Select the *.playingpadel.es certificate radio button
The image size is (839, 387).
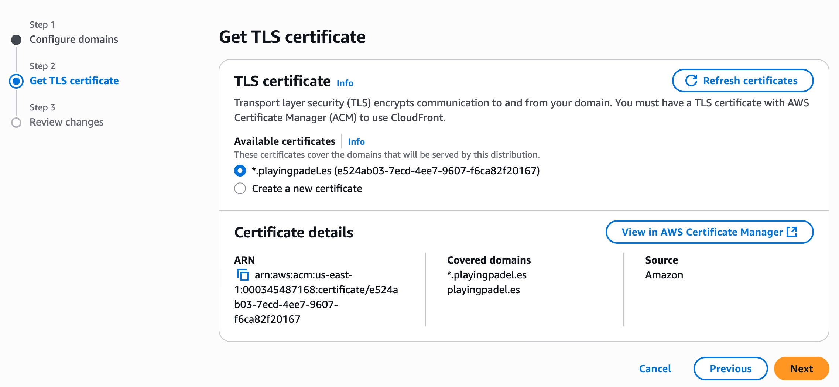pyautogui.click(x=240, y=171)
